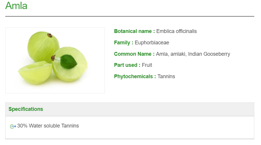Click the arrow bullet icon beside 30% tannins
Viewport: 261px width, 145px height.
pyautogui.click(x=13, y=126)
